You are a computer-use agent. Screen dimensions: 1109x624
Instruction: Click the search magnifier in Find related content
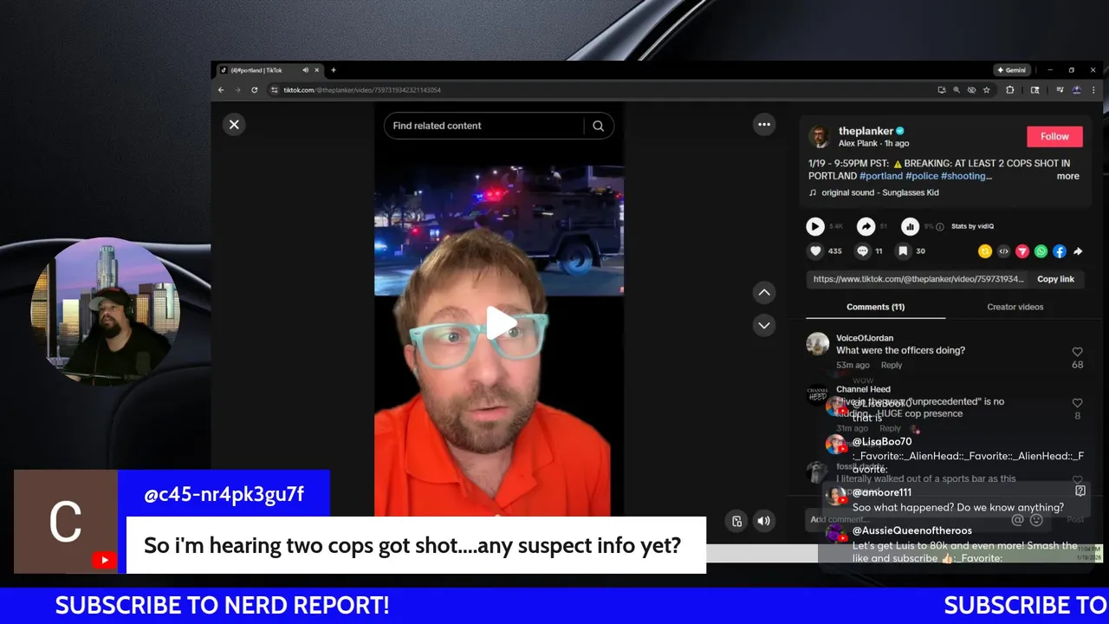click(x=598, y=126)
